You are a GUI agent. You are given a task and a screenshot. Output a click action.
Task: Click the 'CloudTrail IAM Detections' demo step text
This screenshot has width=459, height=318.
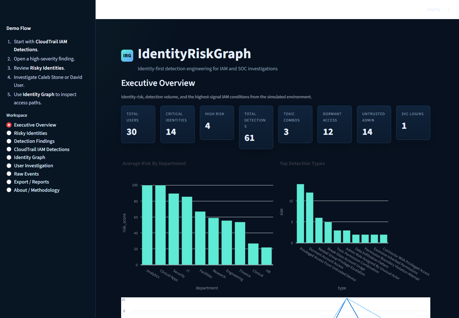tap(40, 45)
